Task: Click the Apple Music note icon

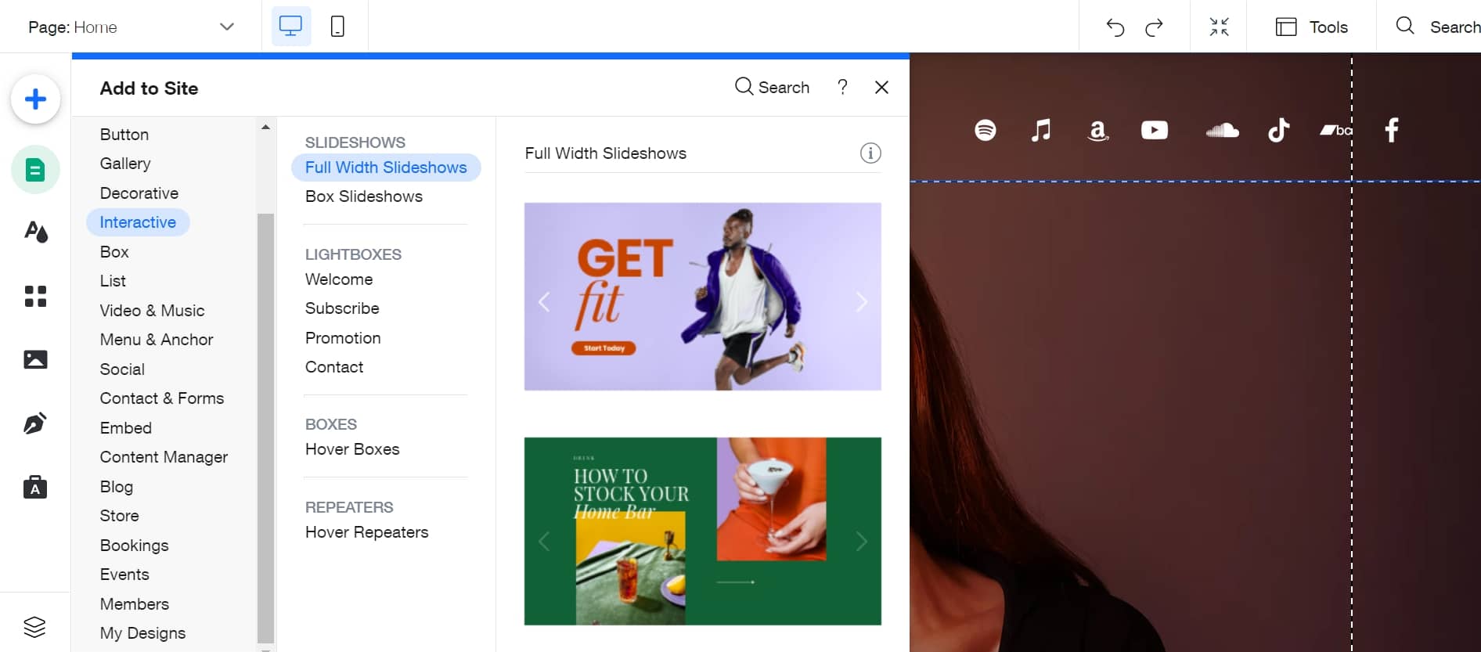Action: pyautogui.click(x=1041, y=130)
